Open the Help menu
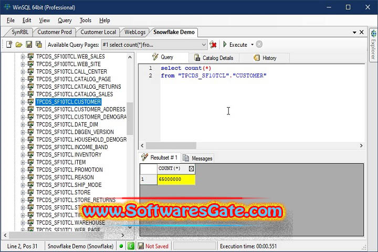The width and height of the screenshot is (378, 252). pos(104,20)
